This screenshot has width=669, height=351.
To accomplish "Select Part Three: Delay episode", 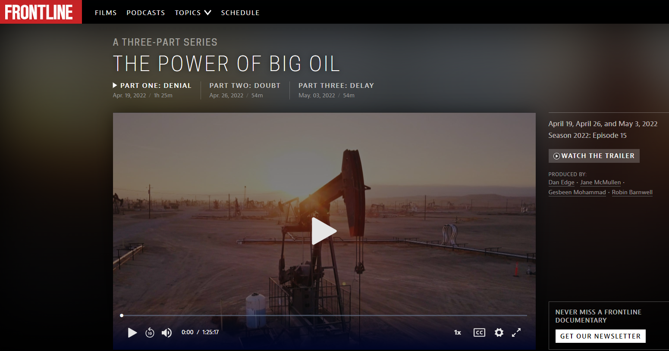I will coord(336,86).
